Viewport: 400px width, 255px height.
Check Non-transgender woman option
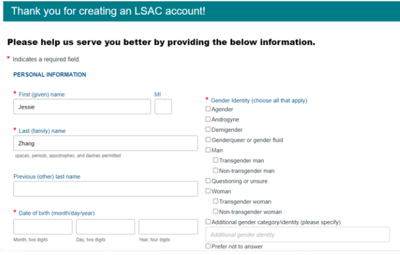(216, 211)
